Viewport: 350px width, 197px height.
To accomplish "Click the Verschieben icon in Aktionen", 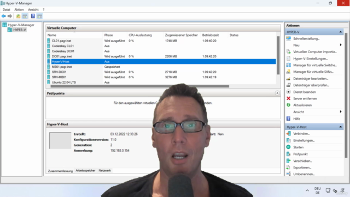I will point(288,160).
